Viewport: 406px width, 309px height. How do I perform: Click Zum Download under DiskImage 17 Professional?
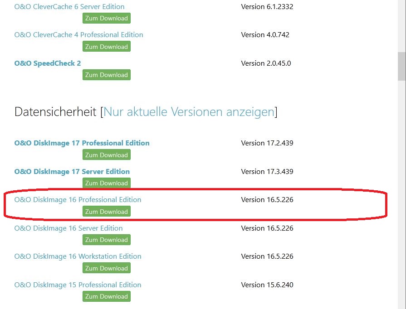tap(107, 154)
